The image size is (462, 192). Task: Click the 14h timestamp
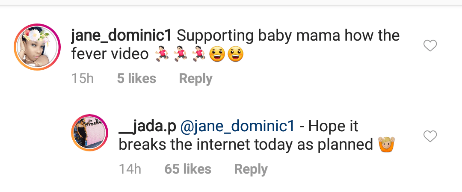(x=130, y=169)
